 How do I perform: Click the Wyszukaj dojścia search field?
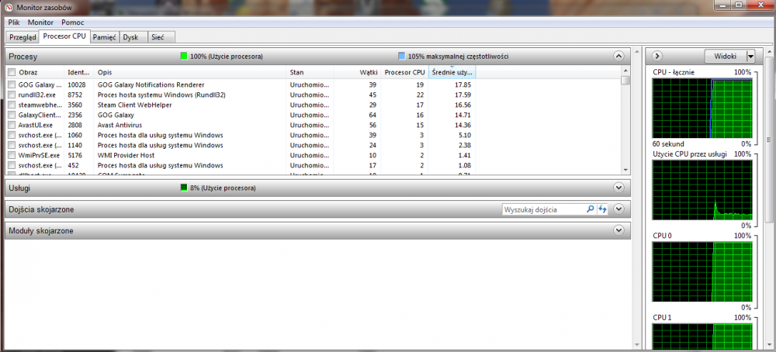point(542,209)
